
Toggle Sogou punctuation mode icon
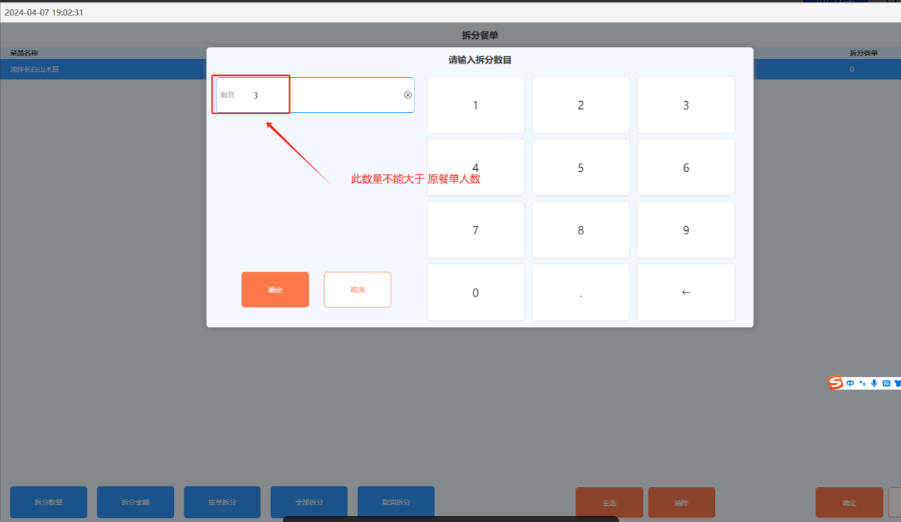[x=862, y=383]
